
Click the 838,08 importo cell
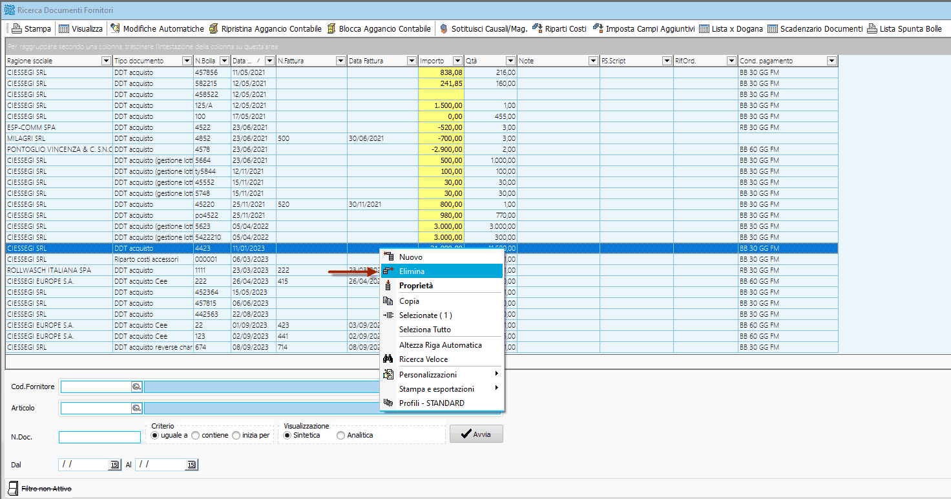point(441,72)
